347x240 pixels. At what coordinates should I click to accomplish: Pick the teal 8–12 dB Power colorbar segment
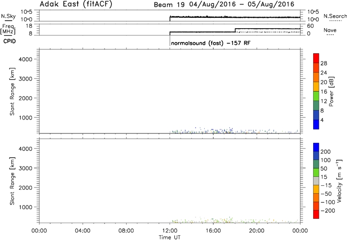pos(316,105)
